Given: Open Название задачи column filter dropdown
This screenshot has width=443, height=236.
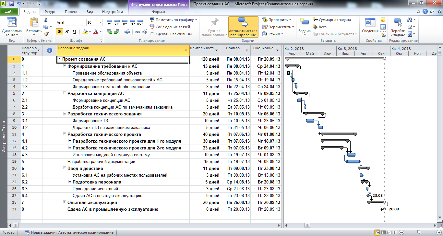Looking at the screenshot, I should coord(186,51).
